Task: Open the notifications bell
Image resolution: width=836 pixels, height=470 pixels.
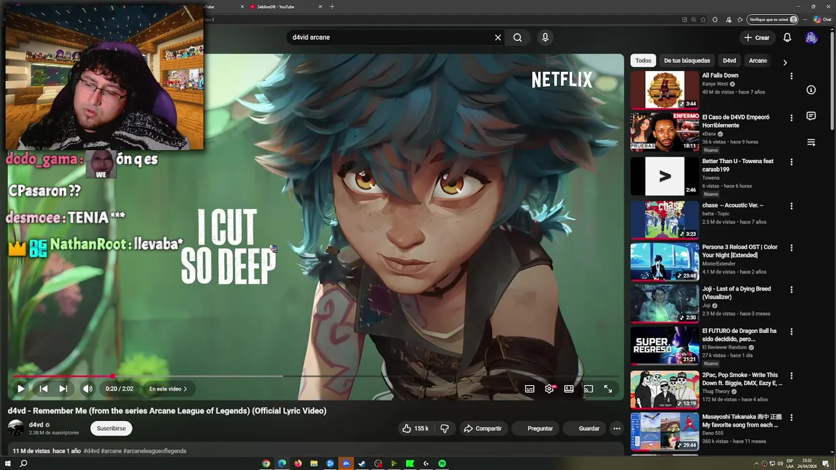Action: click(787, 37)
